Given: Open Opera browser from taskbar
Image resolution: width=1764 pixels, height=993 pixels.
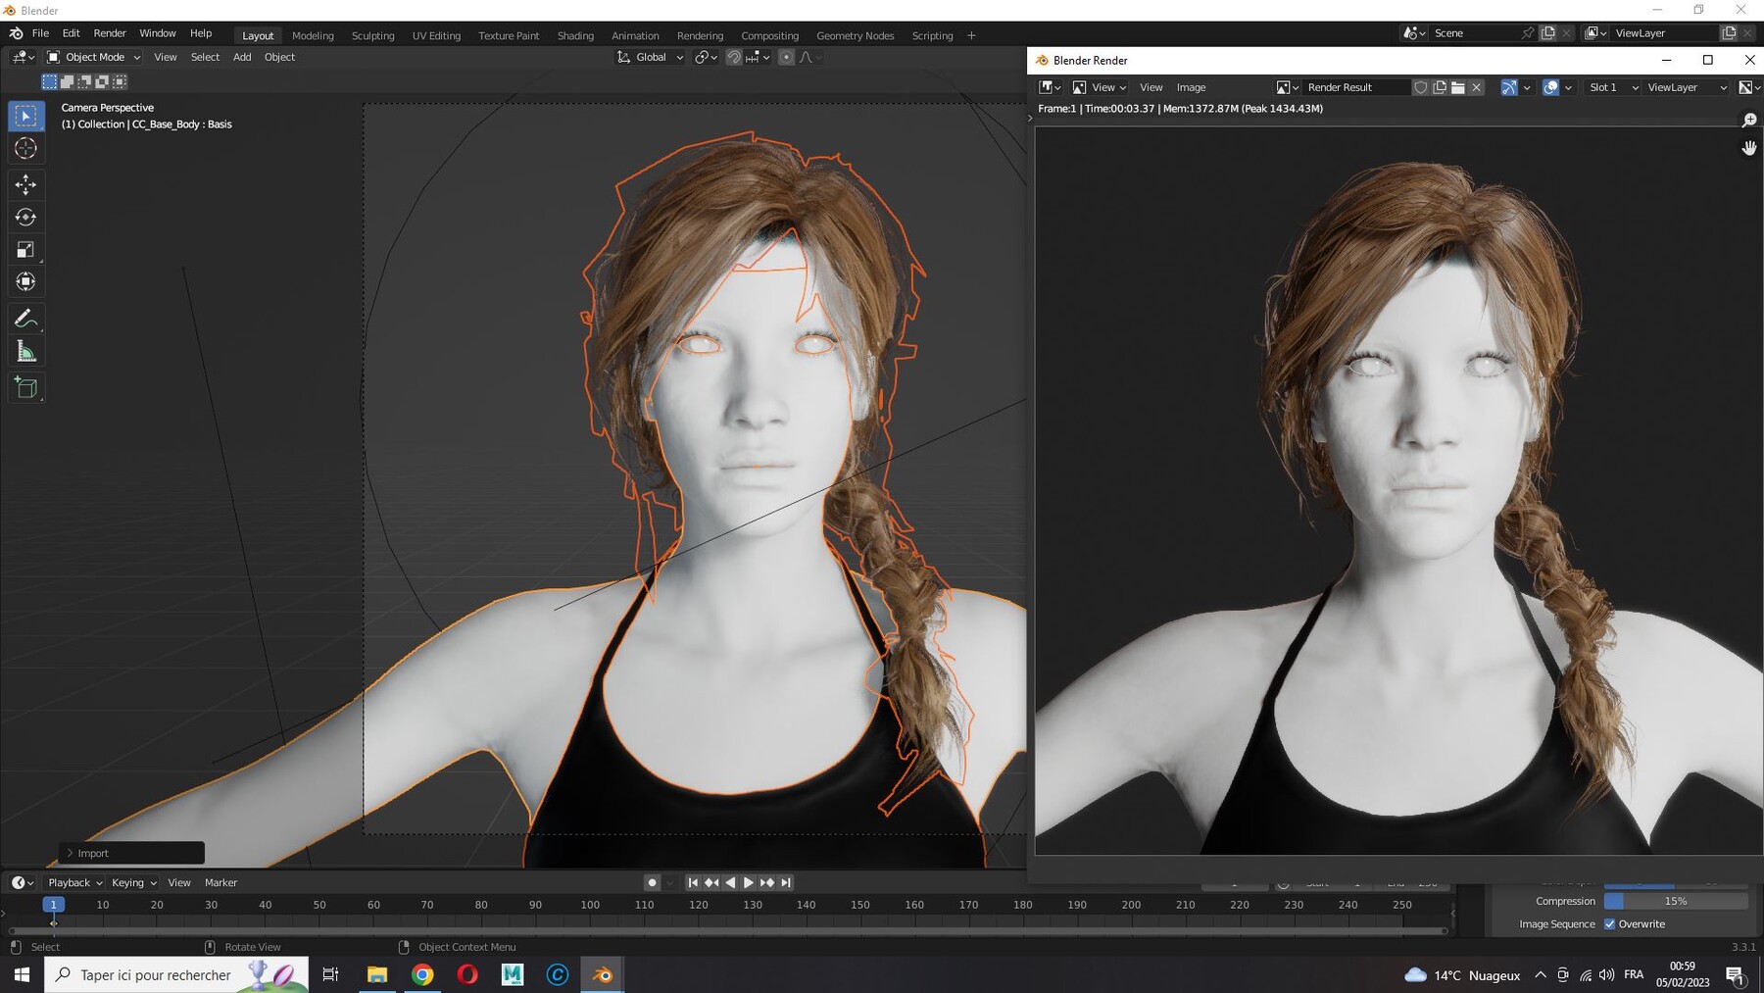Looking at the screenshot, I should pyautogui.click(x=467, y=974).
